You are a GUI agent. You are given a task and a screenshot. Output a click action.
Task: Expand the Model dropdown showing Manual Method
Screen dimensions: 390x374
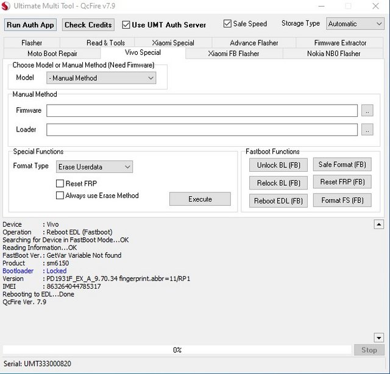[x=101, y=78]
